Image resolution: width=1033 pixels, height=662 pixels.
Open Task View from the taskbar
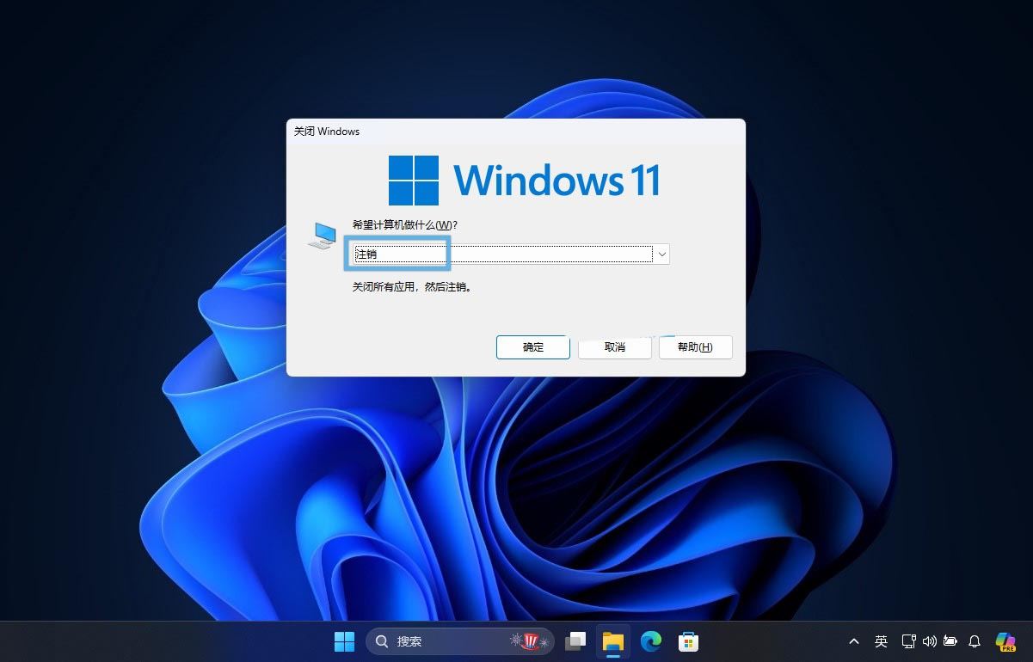pyautogui.click(x=575, y=641)
